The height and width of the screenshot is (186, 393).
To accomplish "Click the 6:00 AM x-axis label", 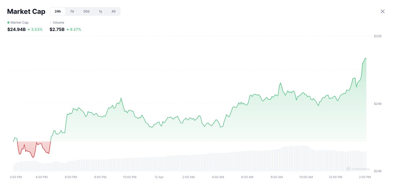I will click(x=247, y=177).
